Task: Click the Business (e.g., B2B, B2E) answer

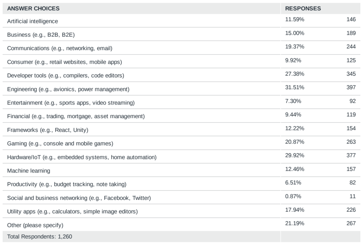Action: point(41,35)
